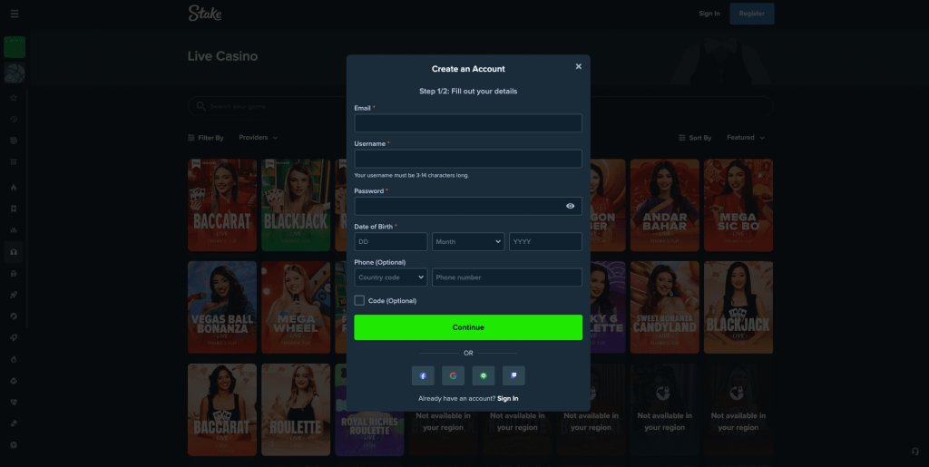Close the Create an Account dialog

(579, 66)
